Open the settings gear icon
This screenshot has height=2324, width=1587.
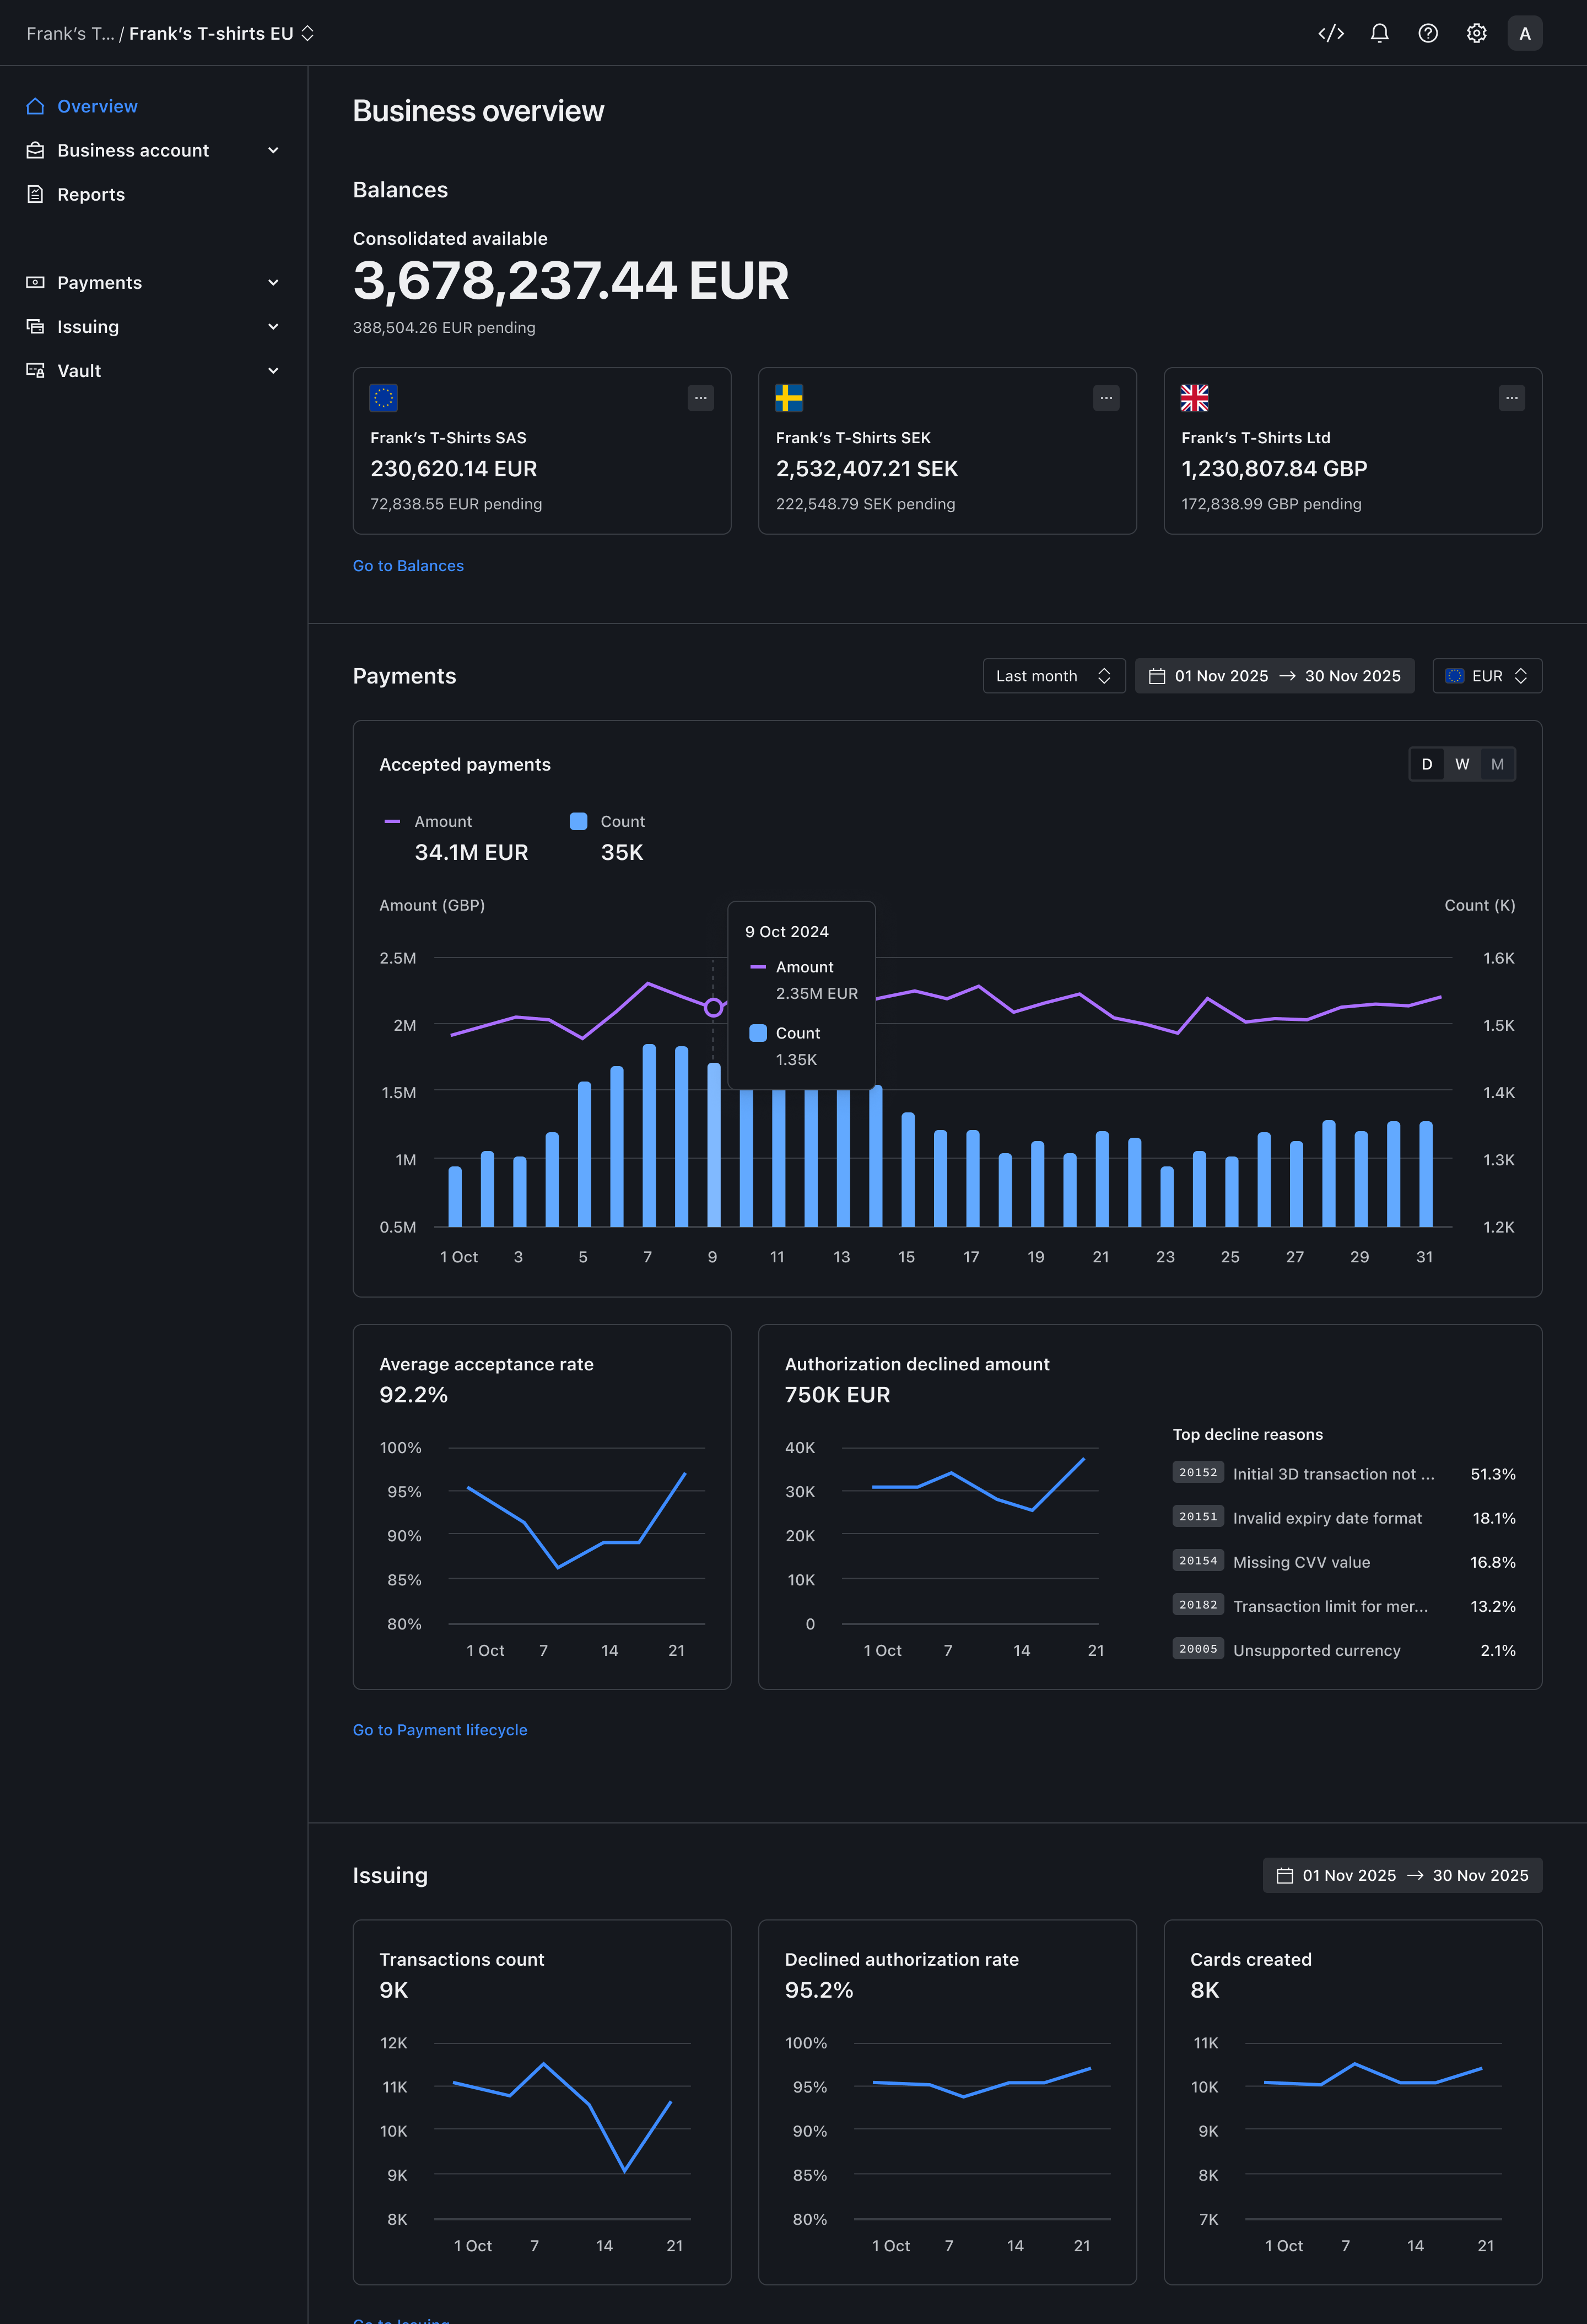tap(1476, 33)
